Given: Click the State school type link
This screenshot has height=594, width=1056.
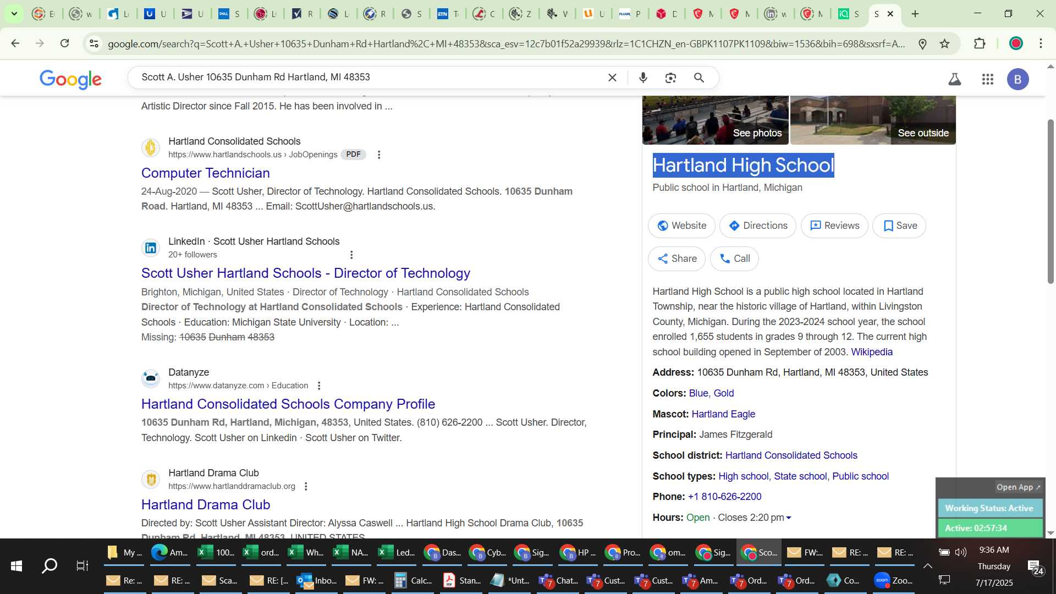Looking at the screenshot, I should point(800,476).
